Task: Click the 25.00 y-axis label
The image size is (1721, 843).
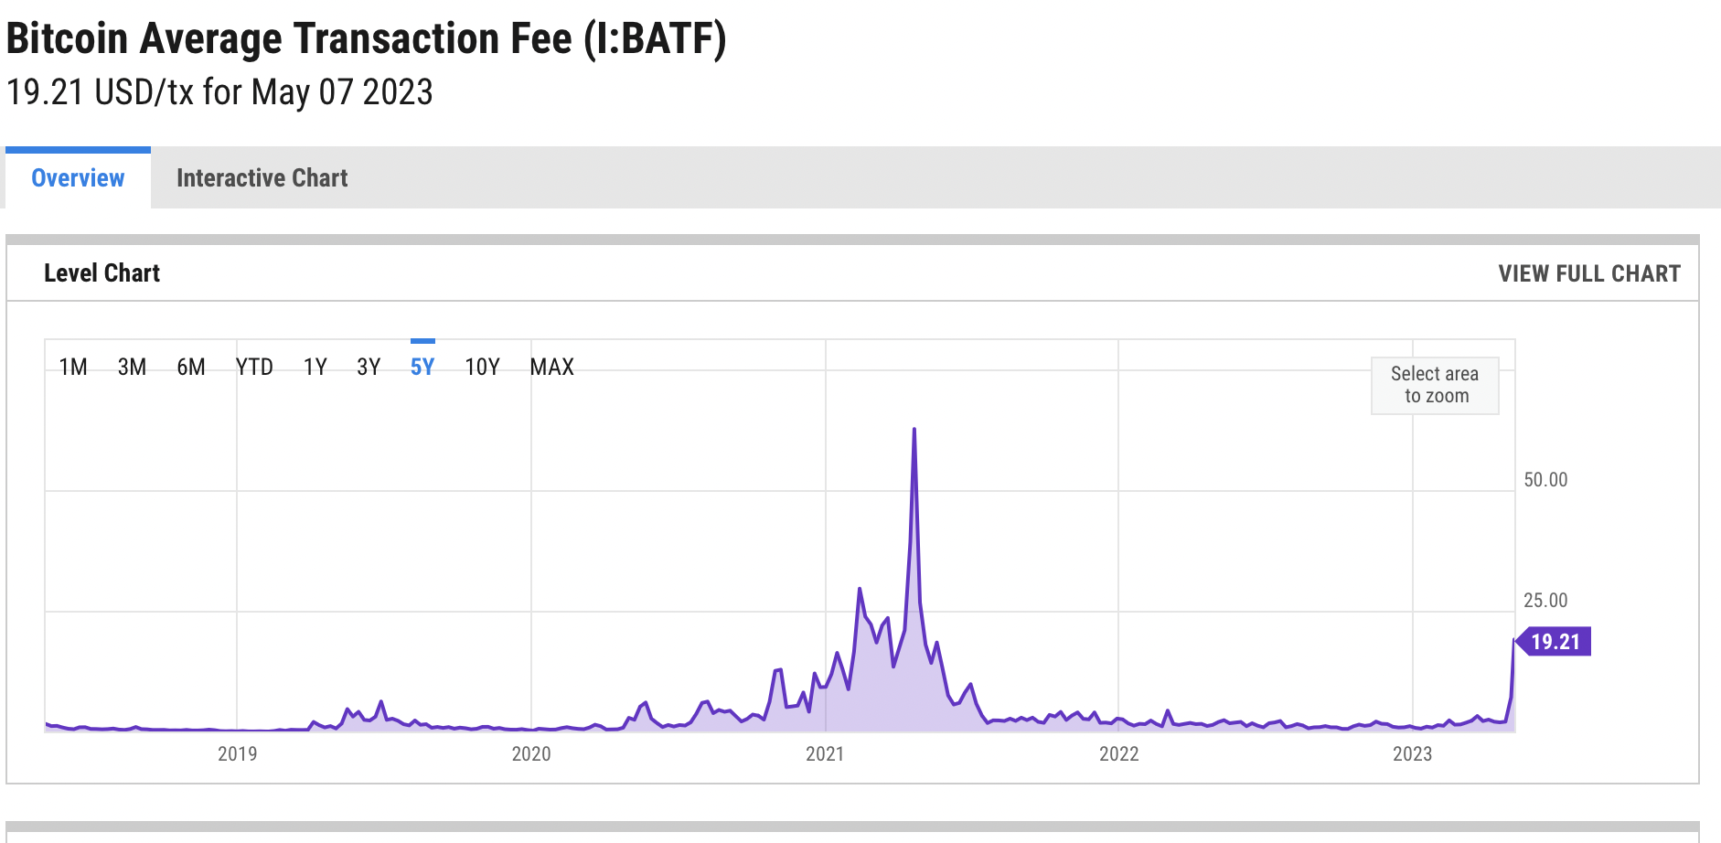Action: 1545,601
